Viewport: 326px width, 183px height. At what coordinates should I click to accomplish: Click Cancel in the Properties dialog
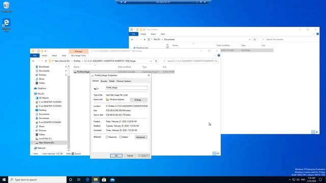[x=130, y=156]
